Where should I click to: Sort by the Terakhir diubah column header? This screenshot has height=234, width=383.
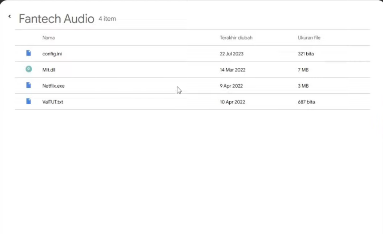(x=236, y=38)
